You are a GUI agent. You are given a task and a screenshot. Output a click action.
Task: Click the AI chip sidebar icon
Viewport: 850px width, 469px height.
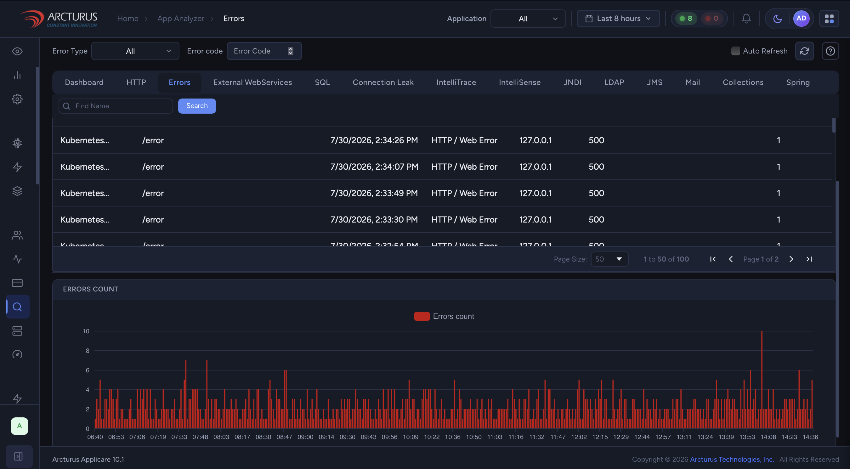pos(17,143)
